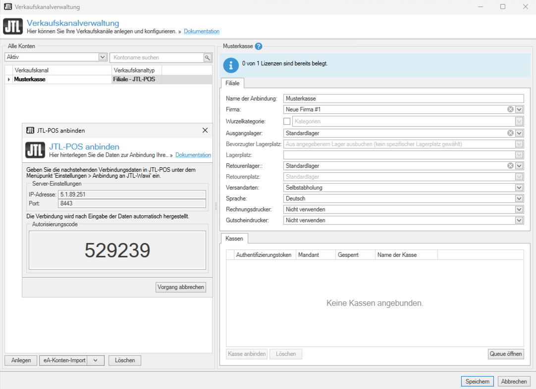The image size is (536, 389).
Task: Click the search magnifier icon for Kontoname
Action: click(x=208, y=57)
